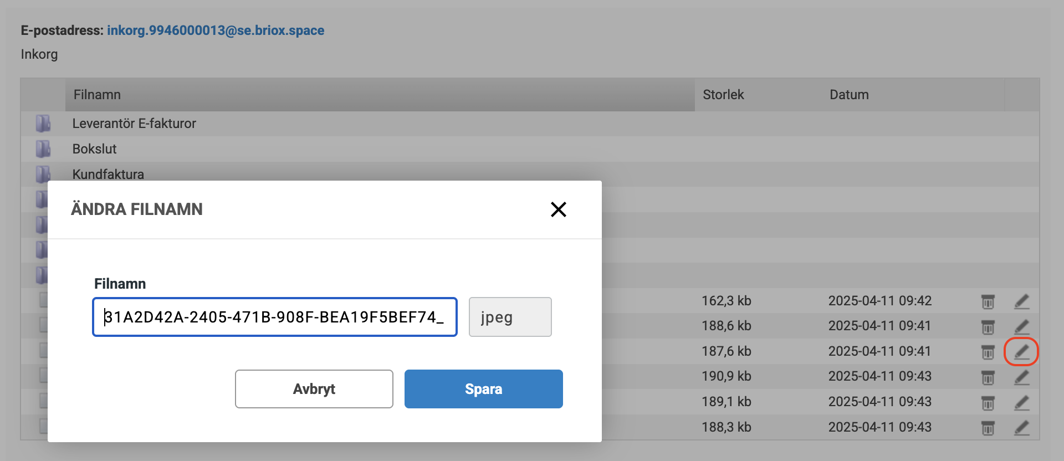Save the new filename with Spara
This screenshot has height=461, width=1064.
coord(483,389)
